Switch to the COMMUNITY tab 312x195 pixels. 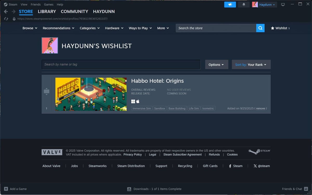74,11
